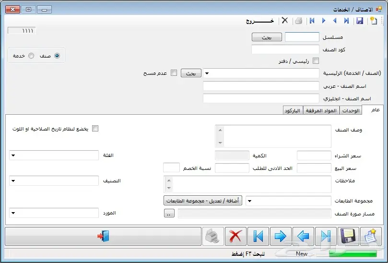Viewport: 388px width, 263px height.
Task: Enable expiry date or lot system checkbox
Action: point(95,129)
